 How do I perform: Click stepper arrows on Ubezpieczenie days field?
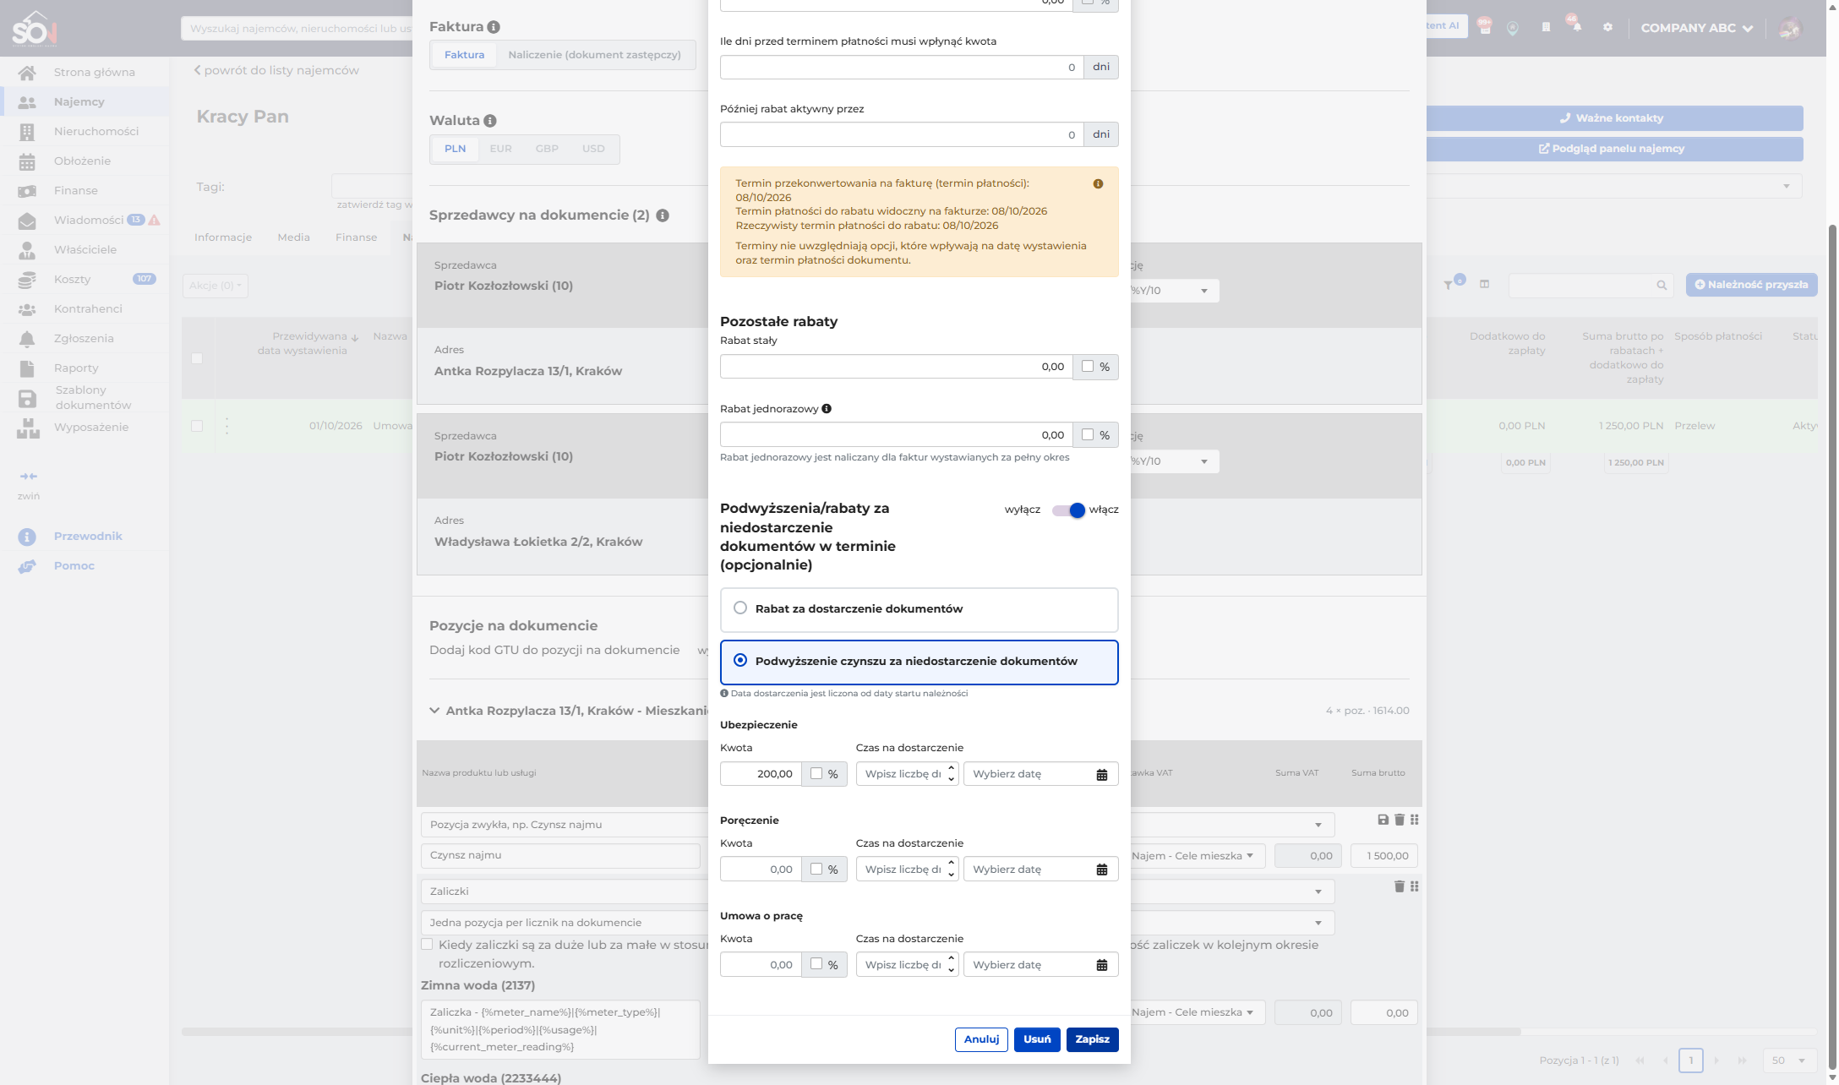tap(952, 774)
